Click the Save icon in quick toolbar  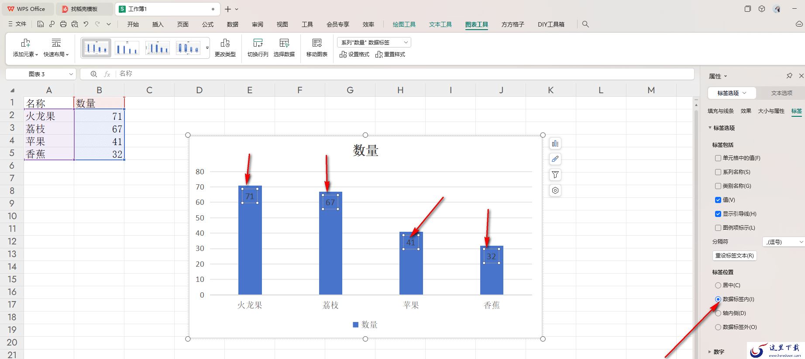pyautogui.click(x=41, y=24)
